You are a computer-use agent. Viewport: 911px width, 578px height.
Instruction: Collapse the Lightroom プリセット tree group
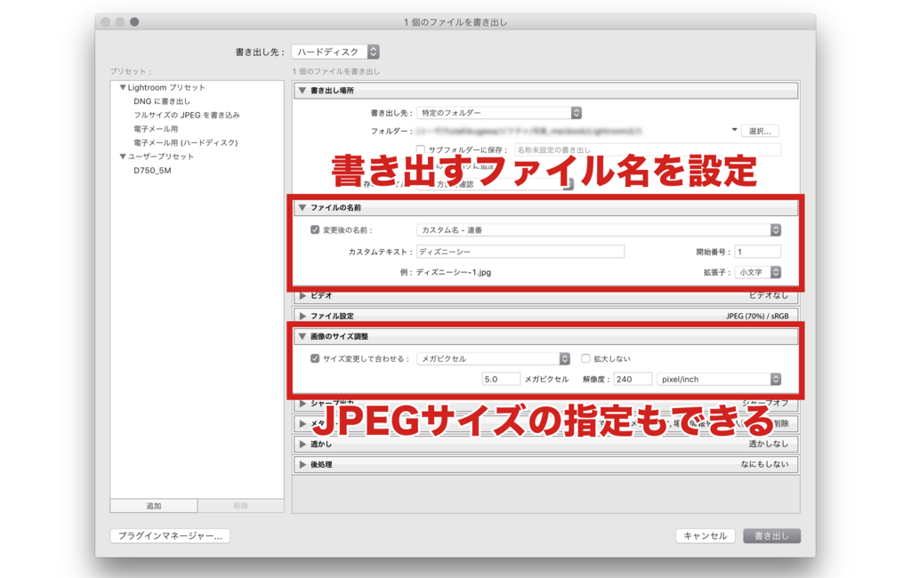(123, 87)
